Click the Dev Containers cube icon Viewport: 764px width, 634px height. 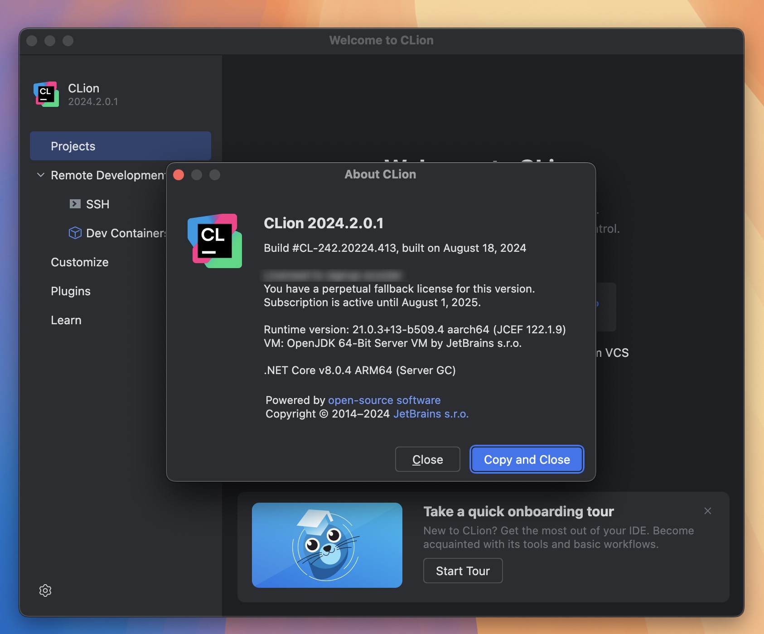(75, 233)
